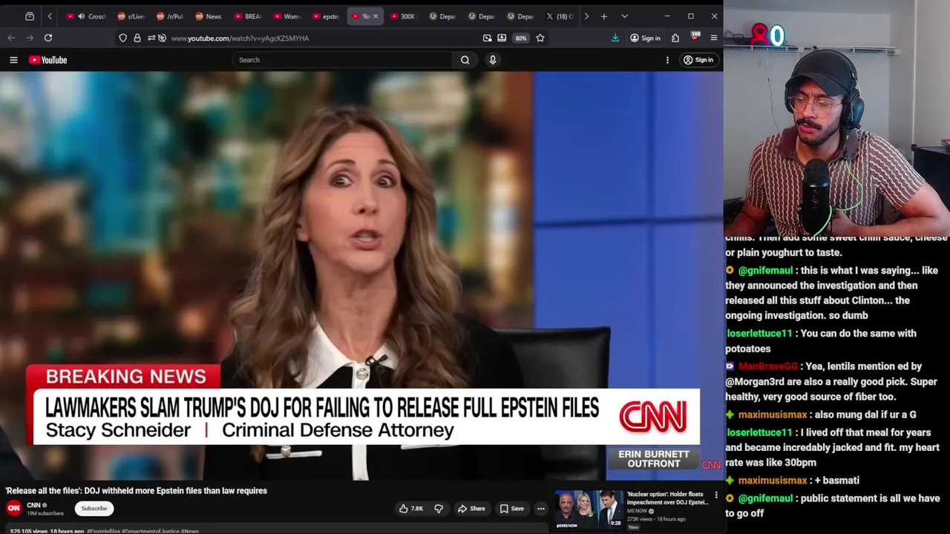Open the extensions puzzle icon

[x=675, y=38]
